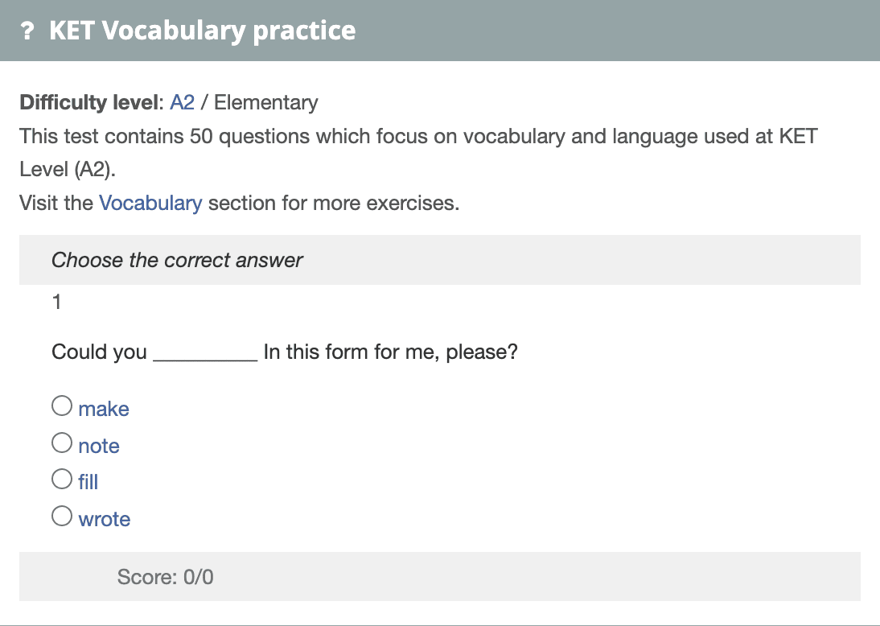Click the answer label text fill
The image size is (880, 626).
tap(88, 482)
